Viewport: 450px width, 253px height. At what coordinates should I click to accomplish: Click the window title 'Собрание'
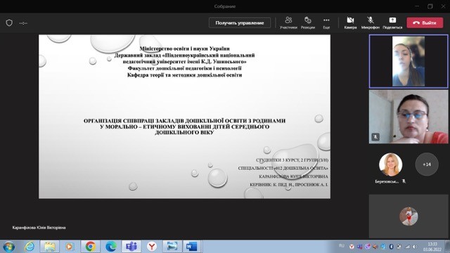tap(225, 6)
